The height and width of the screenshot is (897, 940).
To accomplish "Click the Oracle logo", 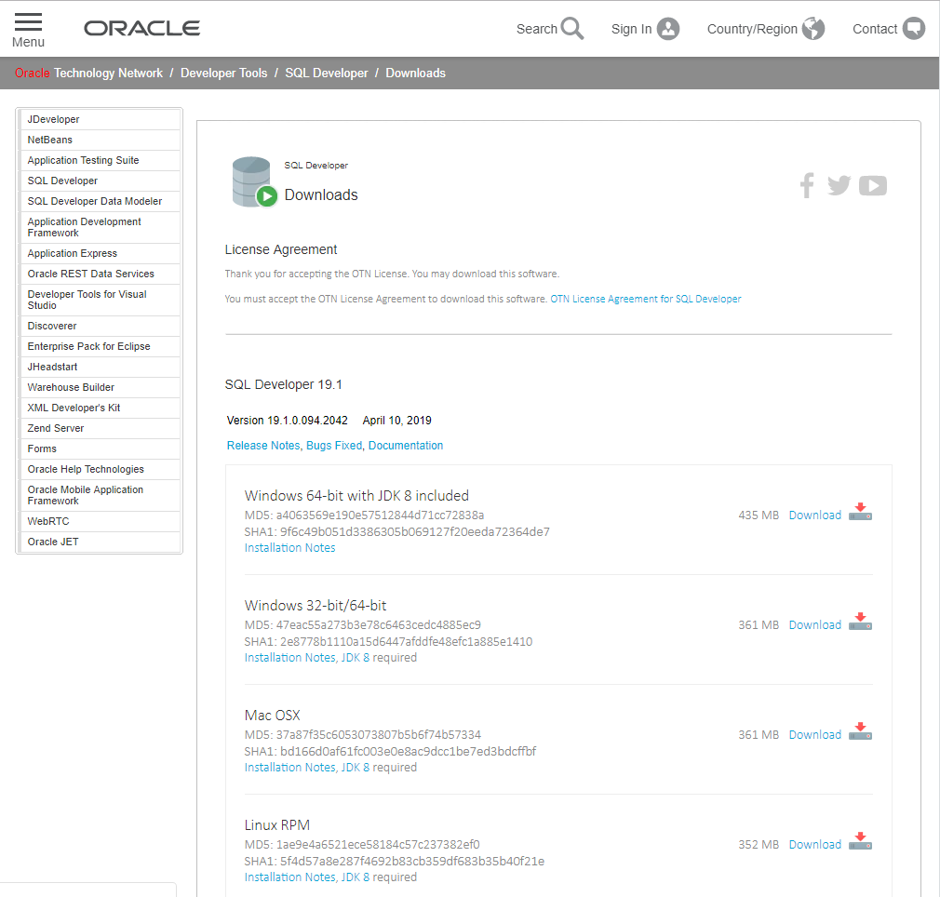I will click(141, 28).
